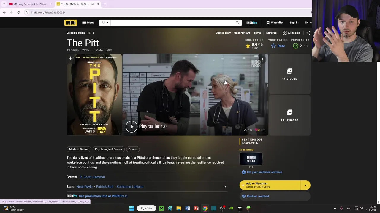380x213 pixels.
Task: Open a new browser tab
Action: (105, 4)
